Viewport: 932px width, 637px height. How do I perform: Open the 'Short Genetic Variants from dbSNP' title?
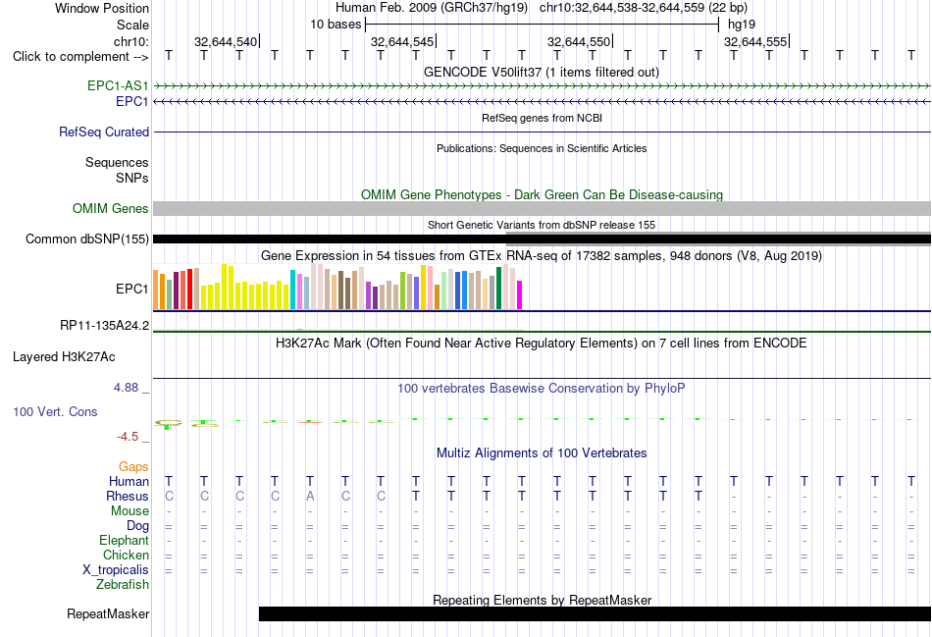(x=542, y=225)
